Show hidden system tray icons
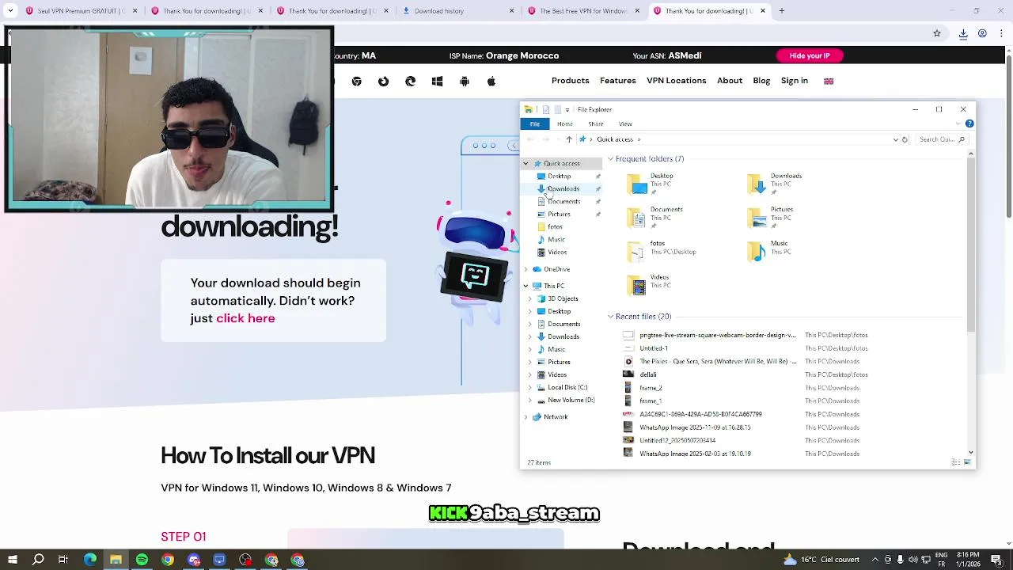This screenshot has width=1013, height=570. coord(876,560)
